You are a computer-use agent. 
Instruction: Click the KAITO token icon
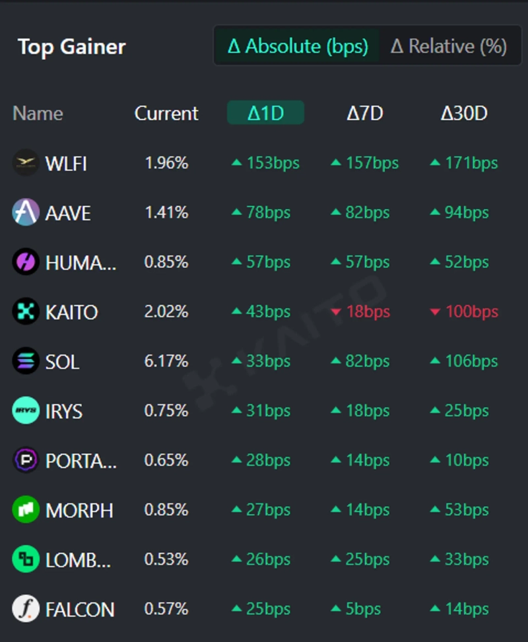click(26, 311)
